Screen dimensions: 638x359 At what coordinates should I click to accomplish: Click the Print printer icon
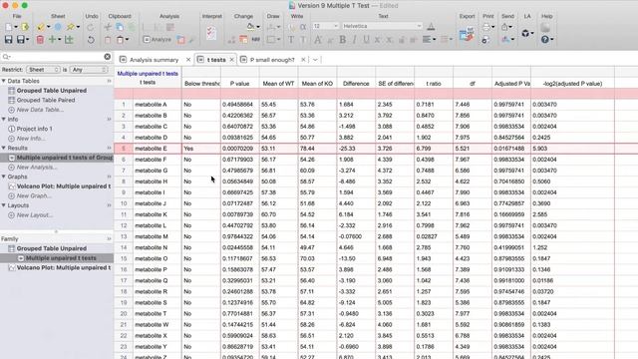(x=486, y=27)
